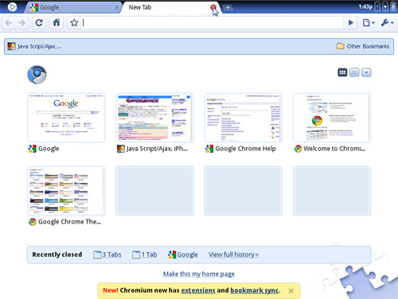Reload the page with the refresh icon
Viewport: 398px width, 299px height.
[x=39, y=23]
